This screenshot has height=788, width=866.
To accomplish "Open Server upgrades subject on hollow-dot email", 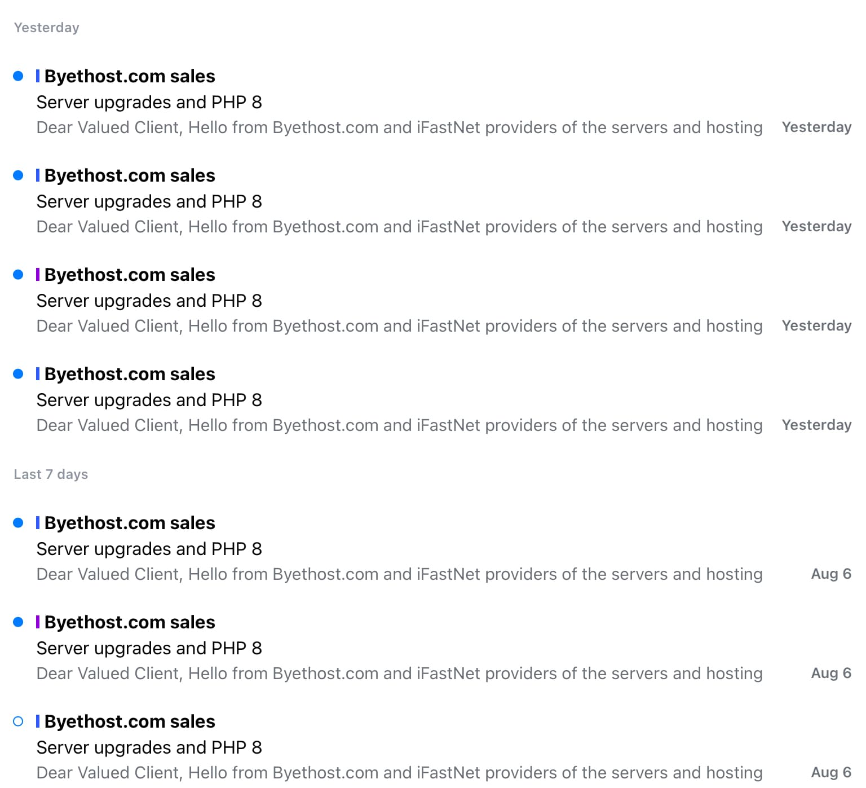I will pos(149,747).
